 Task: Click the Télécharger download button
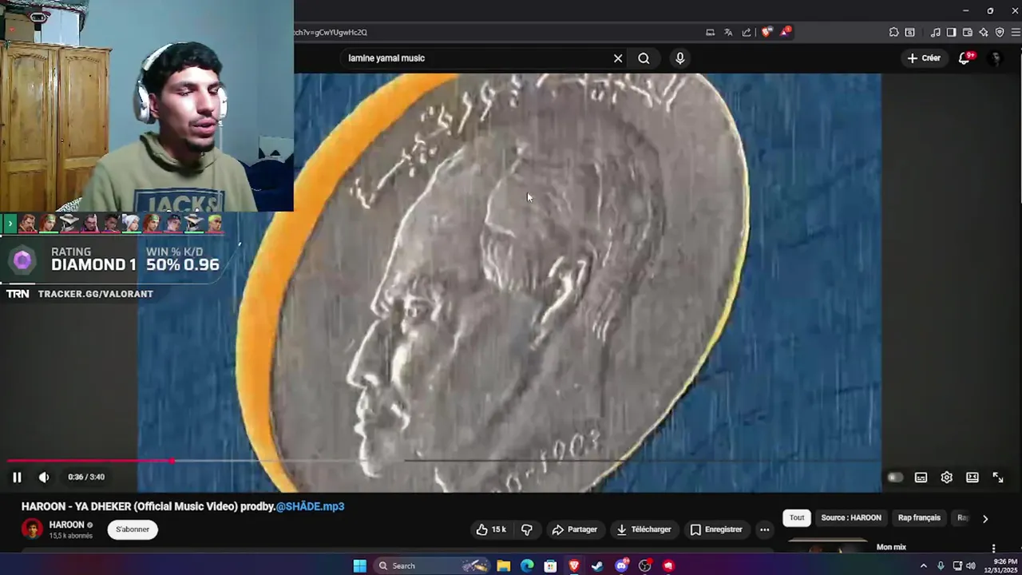[644, 529]
